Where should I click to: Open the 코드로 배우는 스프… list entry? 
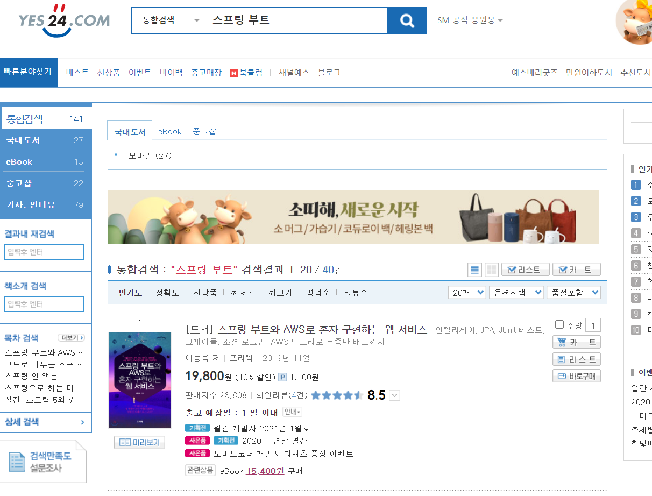tap(44, 364)
